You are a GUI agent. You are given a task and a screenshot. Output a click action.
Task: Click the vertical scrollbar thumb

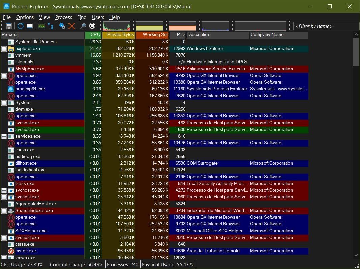356,52
